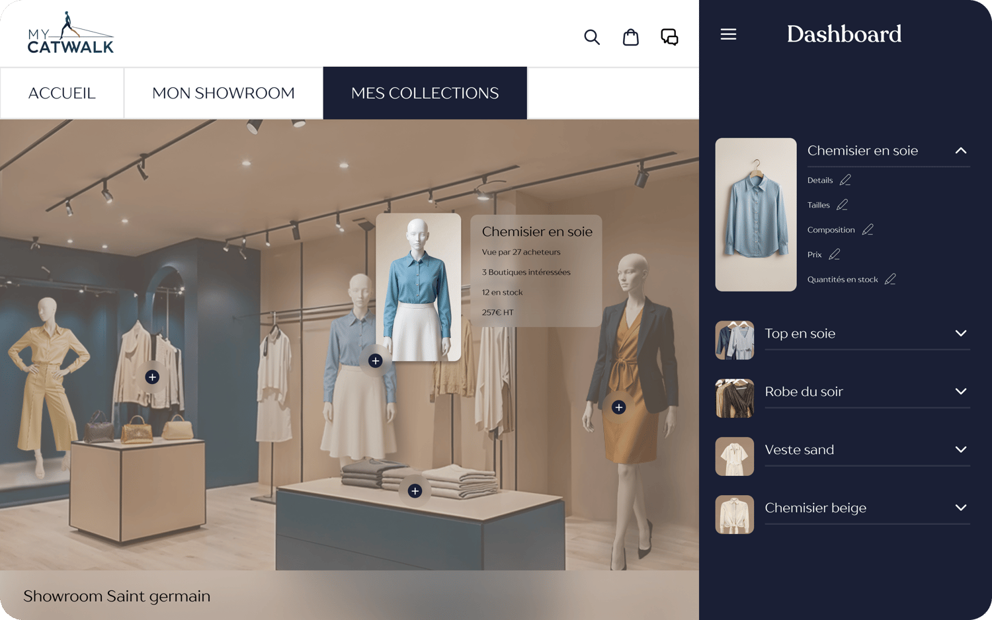The height and width of the screenshot is (620, 992).
Task: Switch to the Mon Showroom tab
Action: (x=224, y=93)
